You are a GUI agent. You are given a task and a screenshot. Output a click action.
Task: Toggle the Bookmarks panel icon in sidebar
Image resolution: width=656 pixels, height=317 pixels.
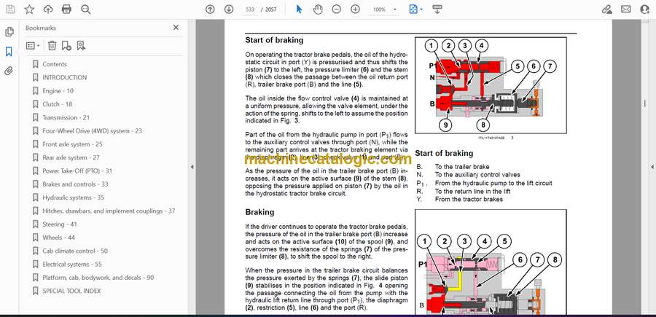point(9,52)
